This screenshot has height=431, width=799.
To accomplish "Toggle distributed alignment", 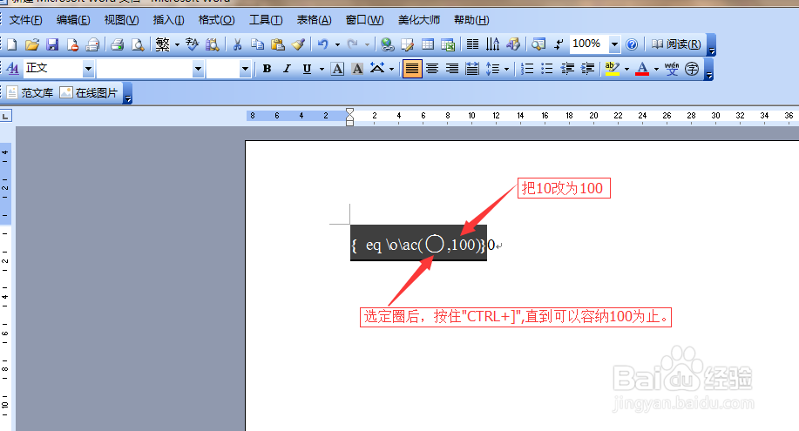I will click(x=472, y=69).
